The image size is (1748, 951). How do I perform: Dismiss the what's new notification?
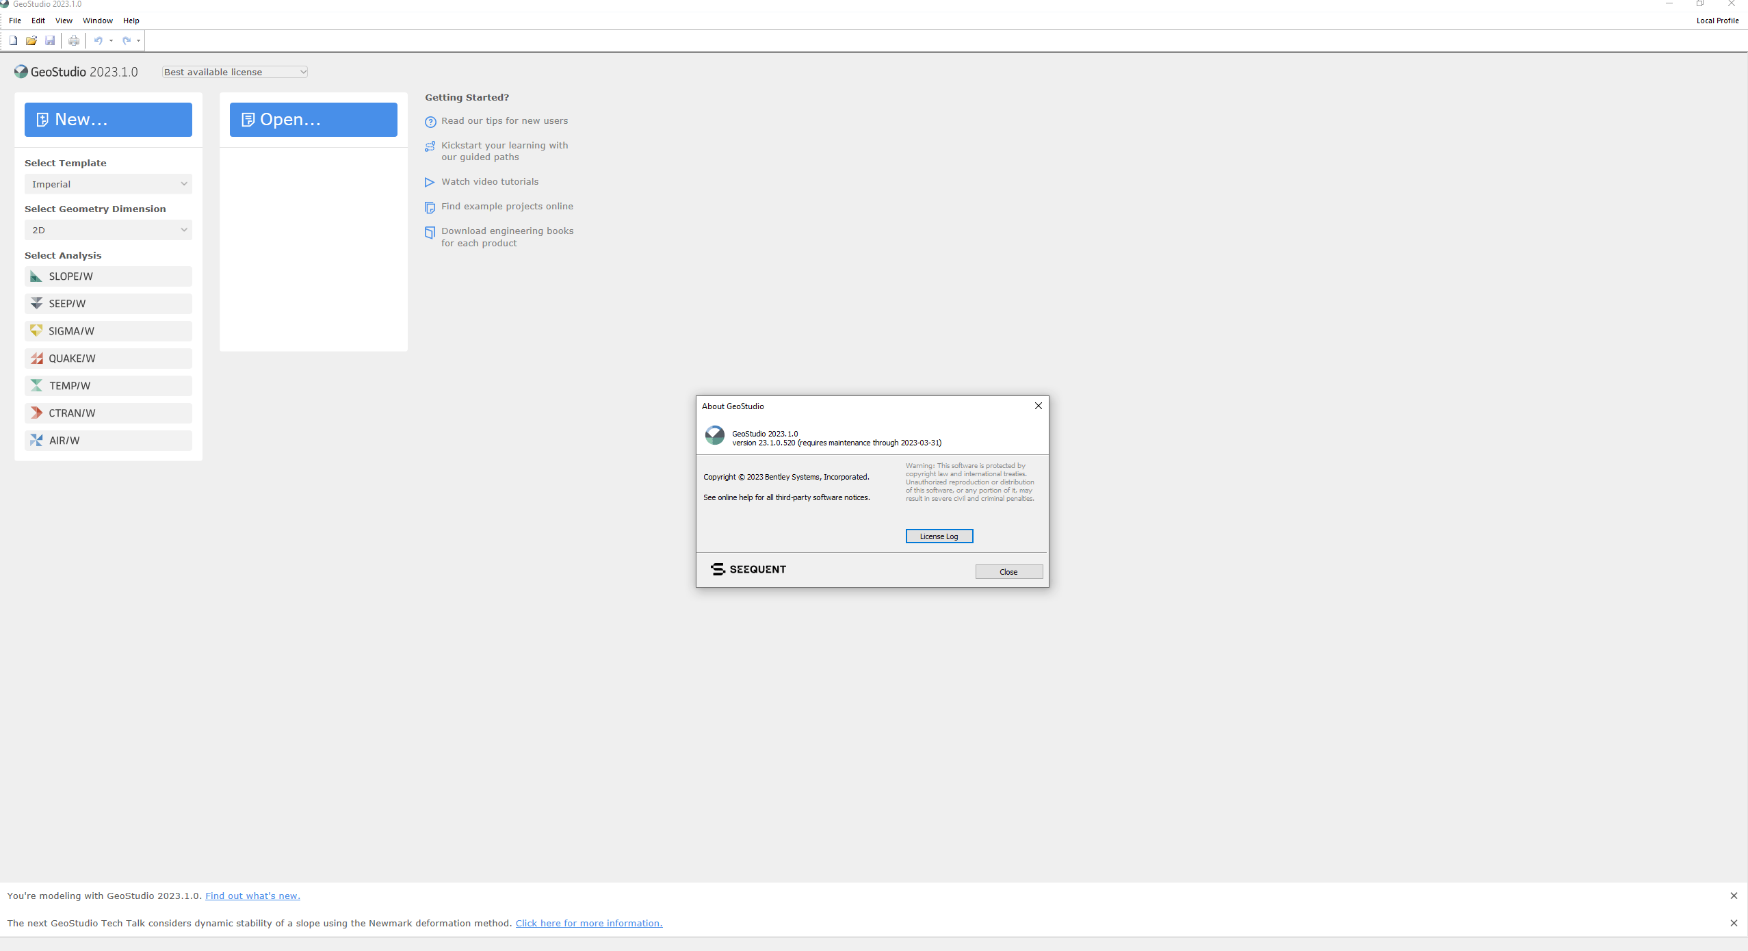click(x=1734, y=896)
